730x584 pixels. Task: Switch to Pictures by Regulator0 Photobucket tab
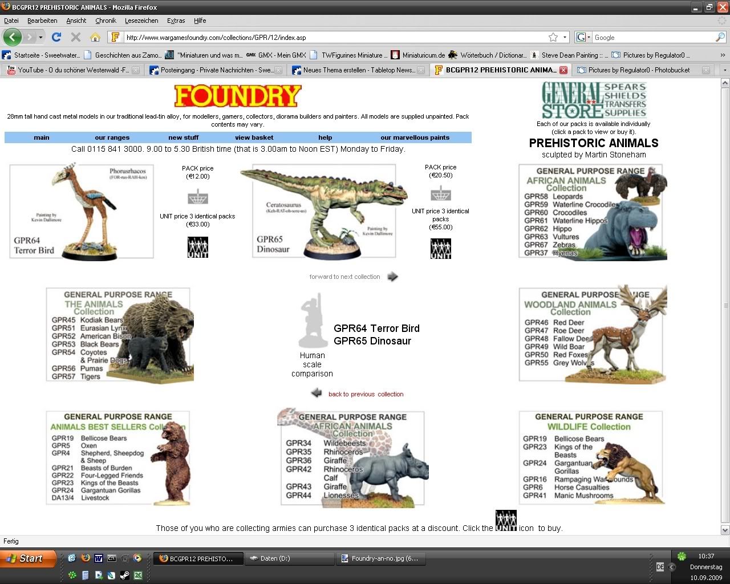click(x=643, y=70)
